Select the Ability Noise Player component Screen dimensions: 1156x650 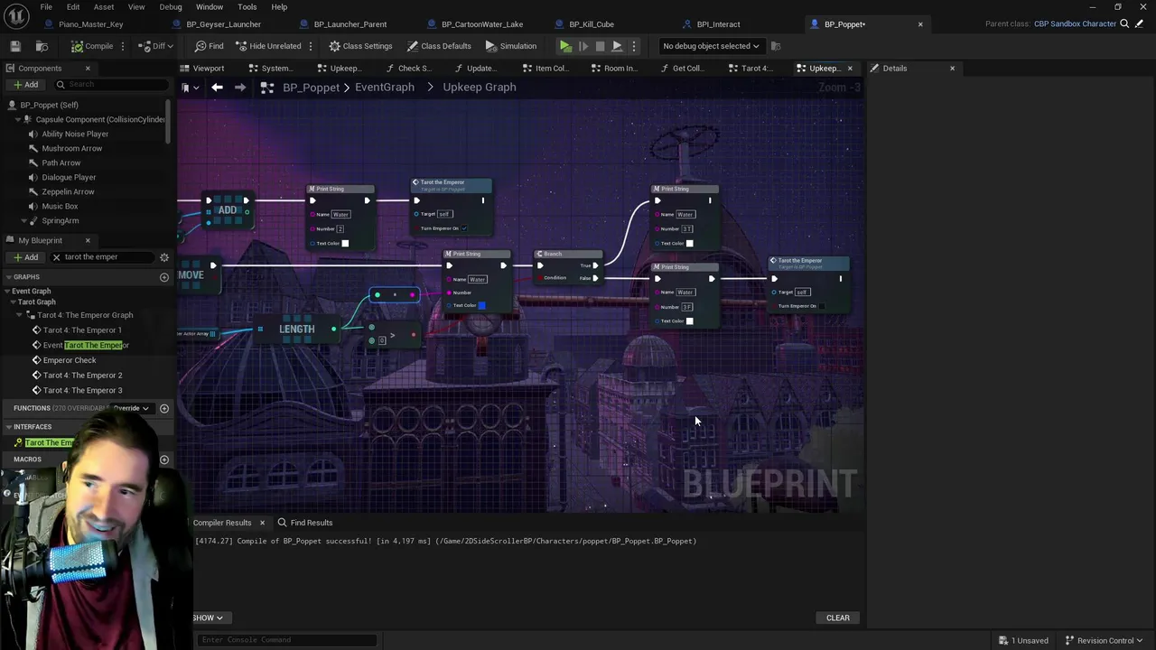(x=75, y=134)
